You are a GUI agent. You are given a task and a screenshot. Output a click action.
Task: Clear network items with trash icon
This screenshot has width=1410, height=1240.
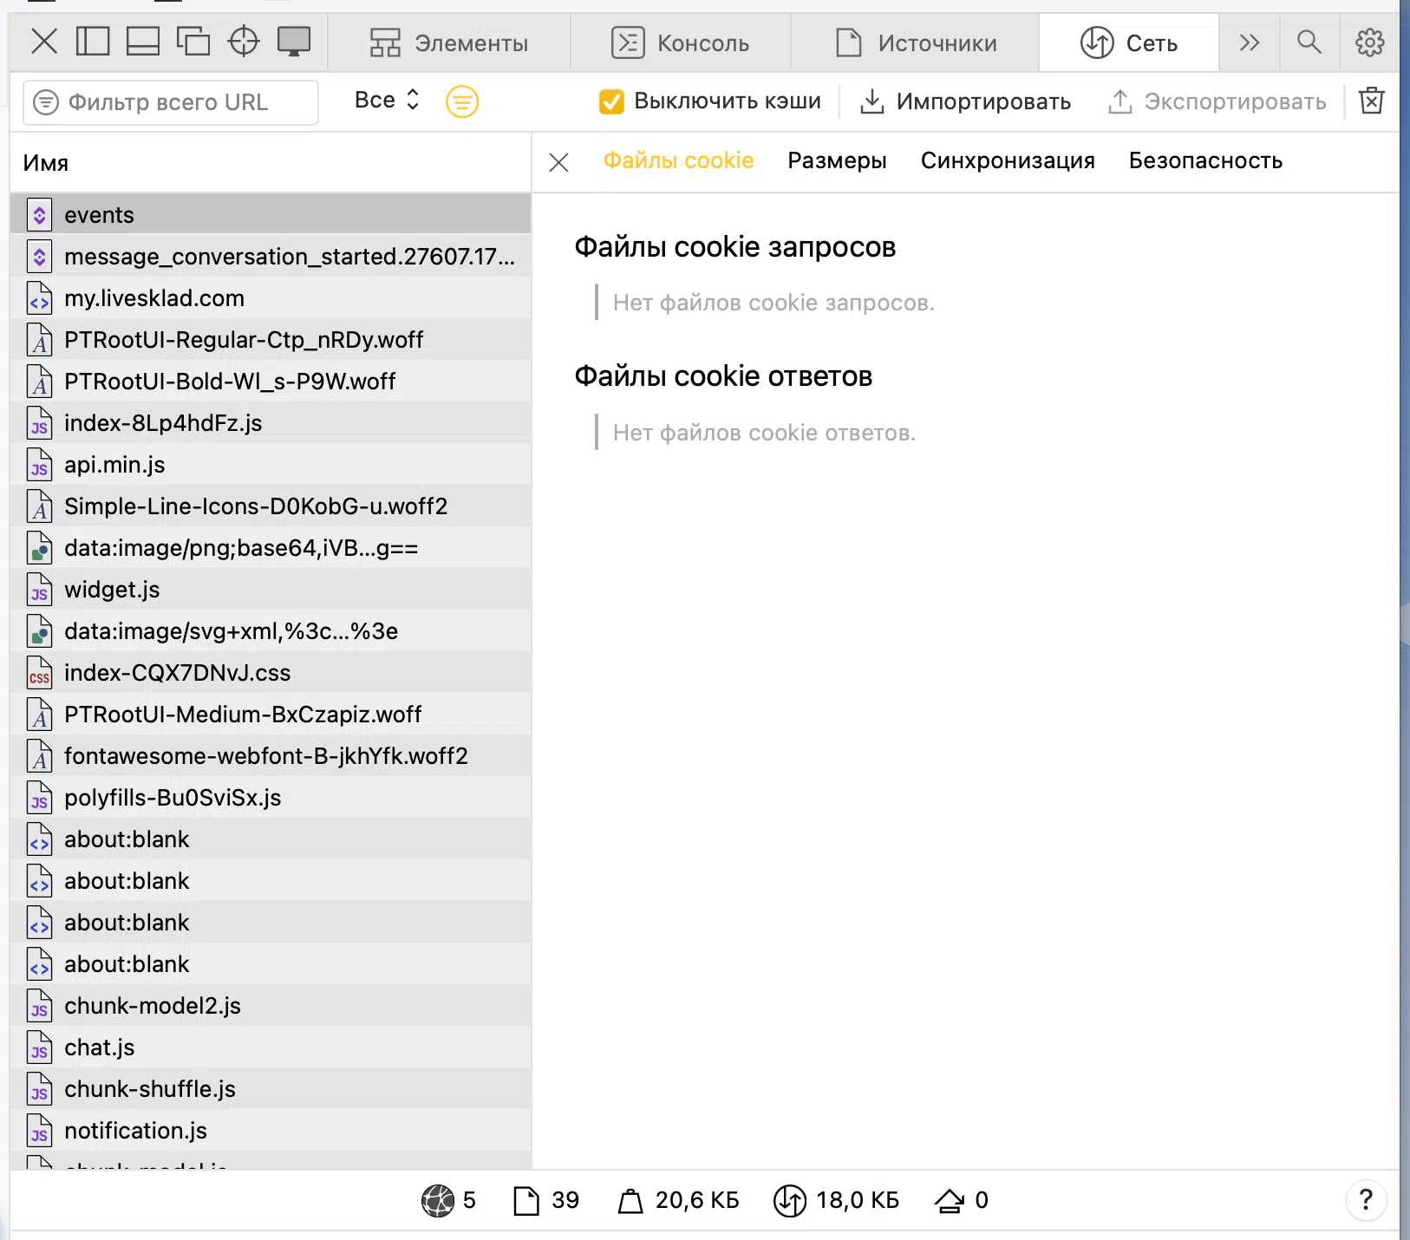click(x=1372, y=101)
